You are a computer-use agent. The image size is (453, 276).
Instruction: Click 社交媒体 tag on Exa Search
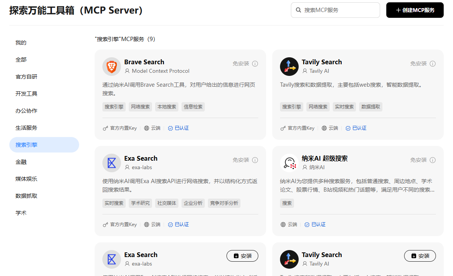point(167,203)
